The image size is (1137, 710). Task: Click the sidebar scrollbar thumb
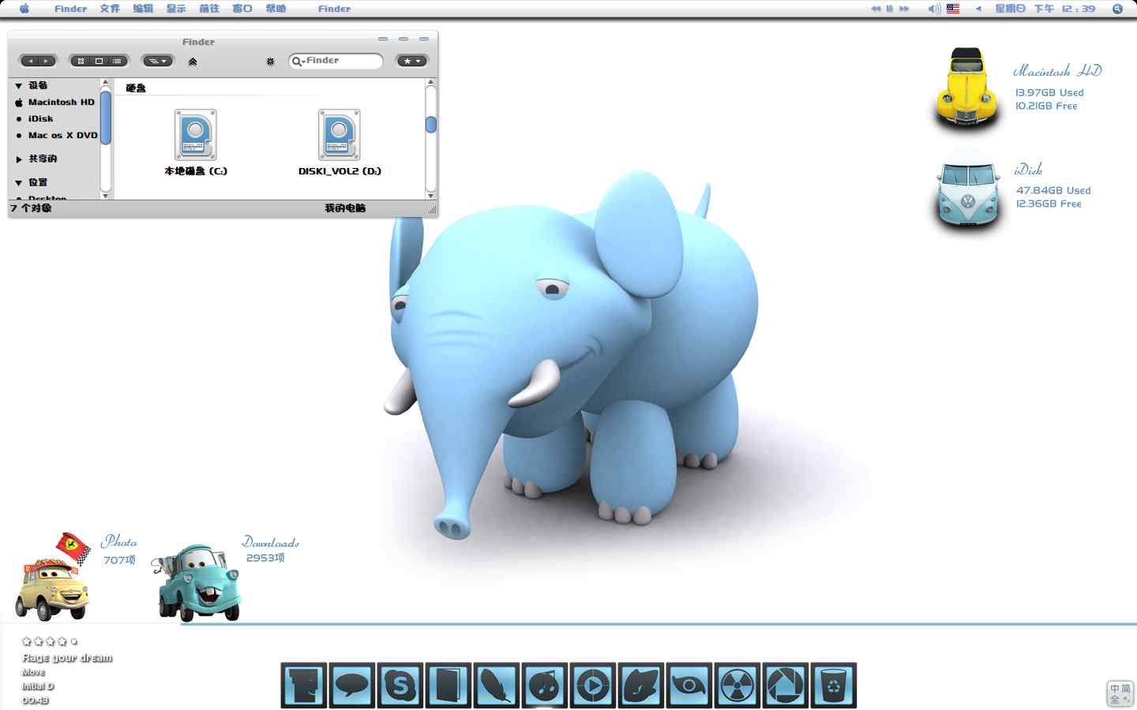(x=106, y=118)
